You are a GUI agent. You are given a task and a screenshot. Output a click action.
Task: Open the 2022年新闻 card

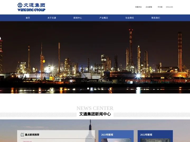(x=155, y=136)
